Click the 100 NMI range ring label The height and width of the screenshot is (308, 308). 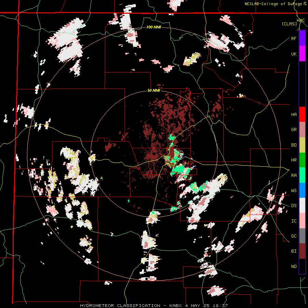(154, 27)
